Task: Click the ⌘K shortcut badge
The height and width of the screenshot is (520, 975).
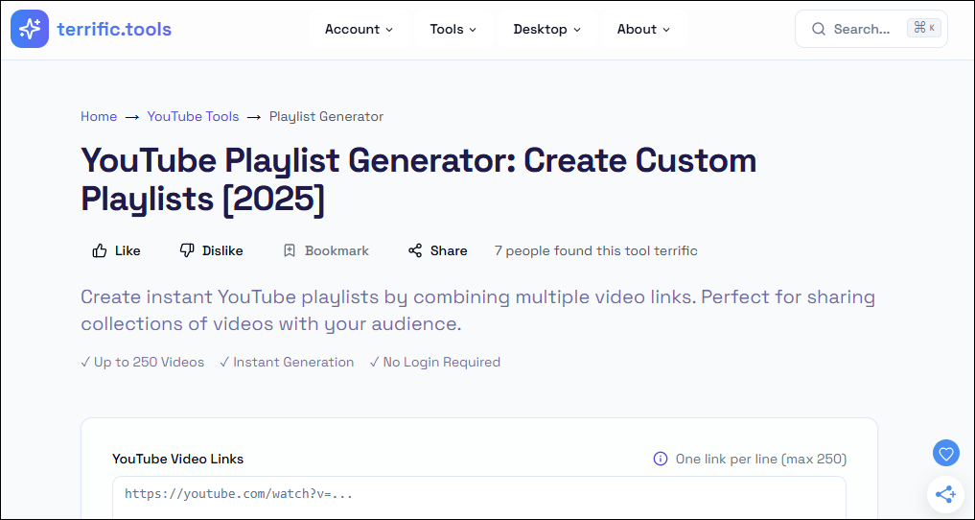Action: pyautogui.click(x=924, y=28)
